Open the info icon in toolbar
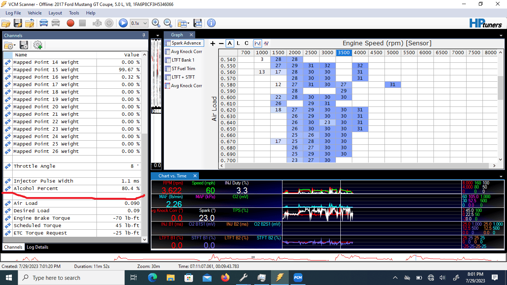The width and height of the screenshot is (507, 285). tap(211, 23)
